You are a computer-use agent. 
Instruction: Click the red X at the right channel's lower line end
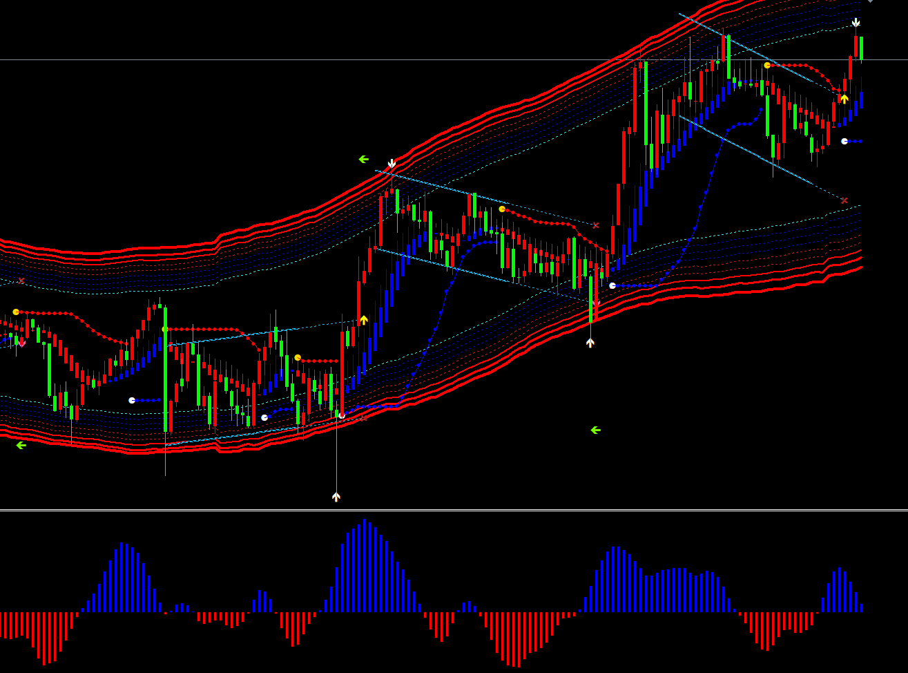(x=844, y=200)
